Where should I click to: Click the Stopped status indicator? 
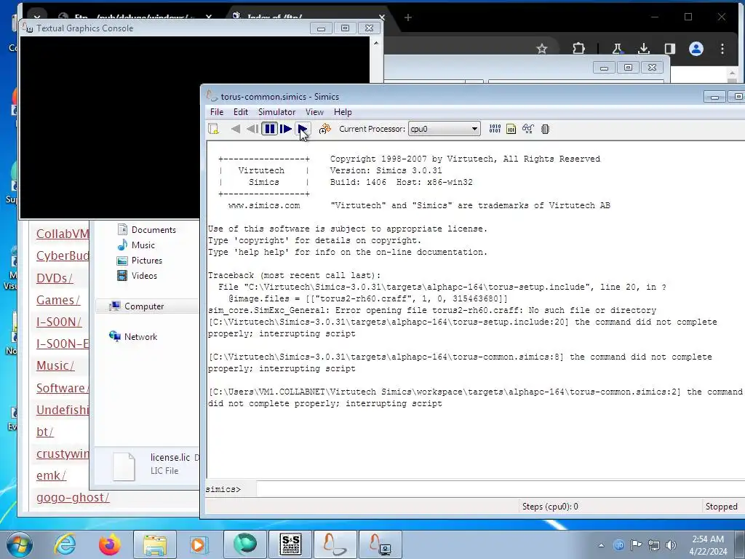(x=721, y=507)
